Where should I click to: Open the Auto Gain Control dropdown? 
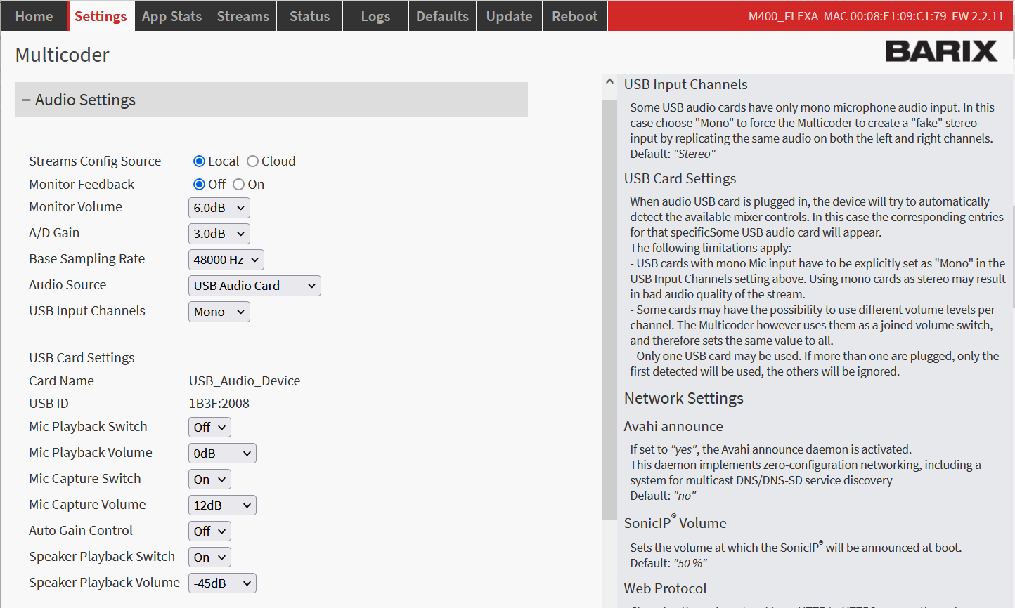click(x=209, y=531)
